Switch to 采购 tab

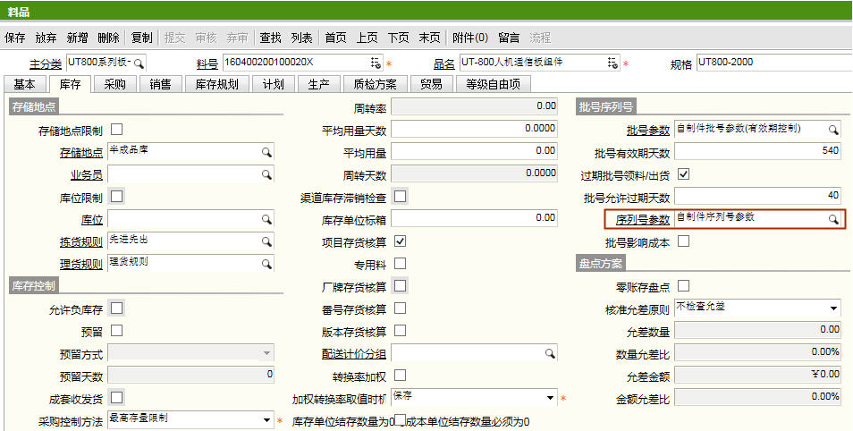(x=114, y=85)
